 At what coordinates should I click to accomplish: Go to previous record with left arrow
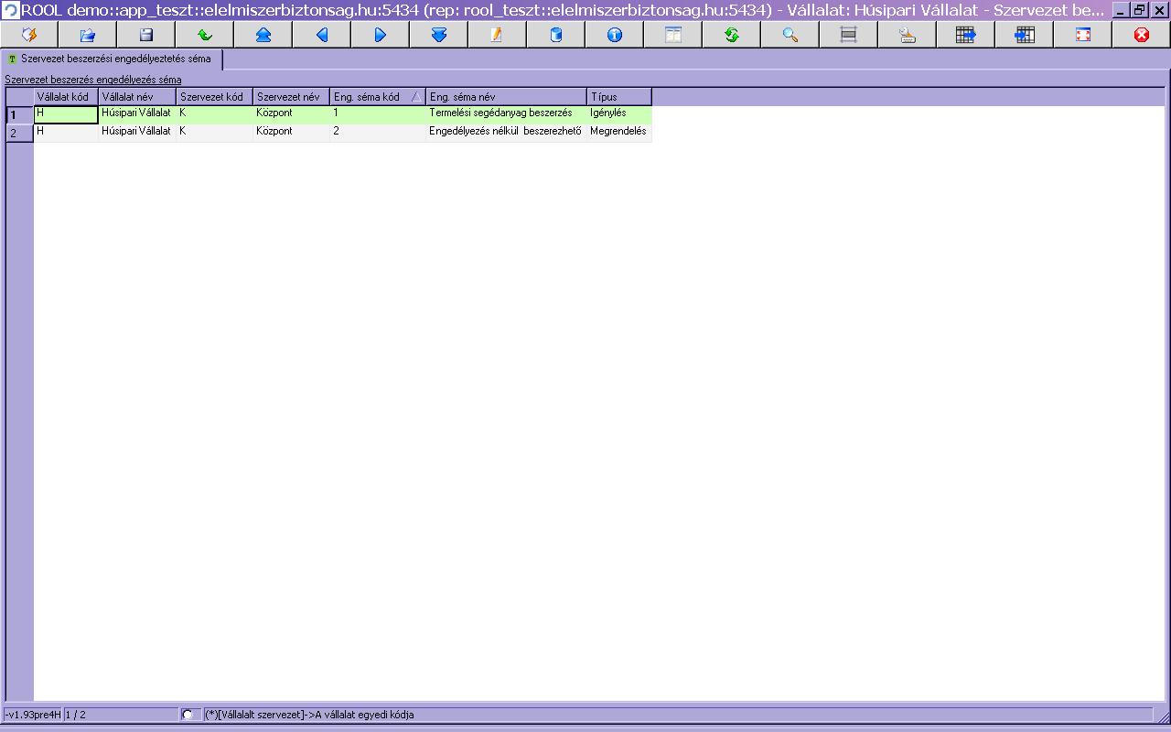(322, 35)
